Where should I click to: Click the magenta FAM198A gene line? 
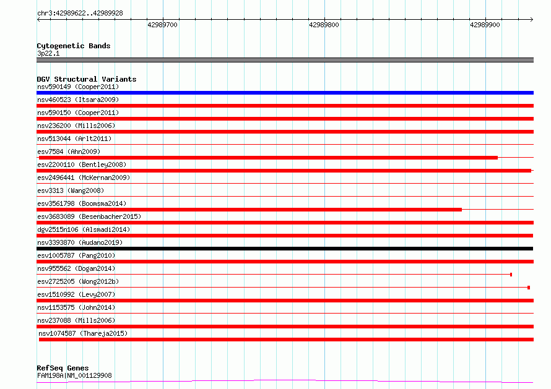coord(285,382)
